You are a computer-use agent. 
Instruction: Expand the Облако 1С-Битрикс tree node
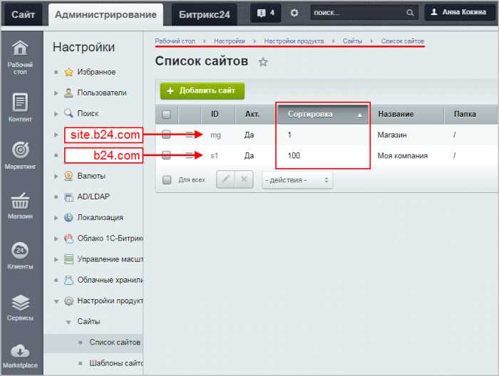56,239
